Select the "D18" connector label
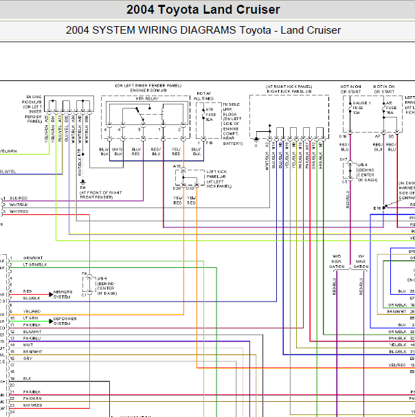The width and height of the screenshot is (415, 417). 343,137
